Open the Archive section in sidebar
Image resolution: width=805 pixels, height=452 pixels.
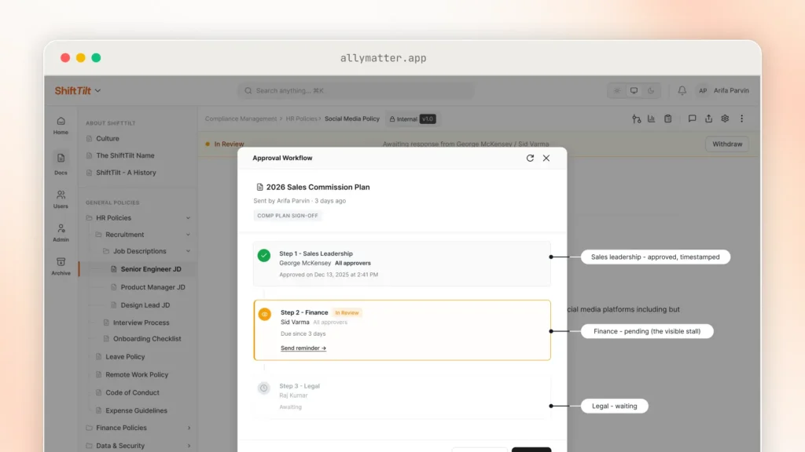tap(61, 266)
